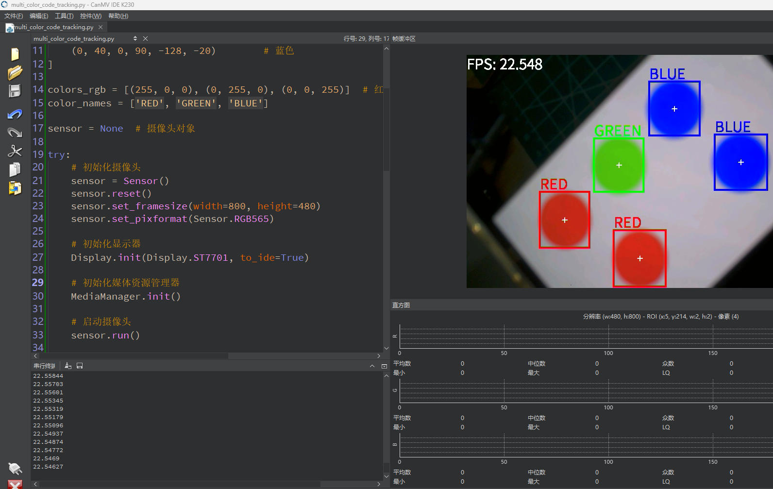Image resolution: width=773 pixels, height=489 pixels.
Task: Paste using the clipboard icon
Action: coord(15,188)
